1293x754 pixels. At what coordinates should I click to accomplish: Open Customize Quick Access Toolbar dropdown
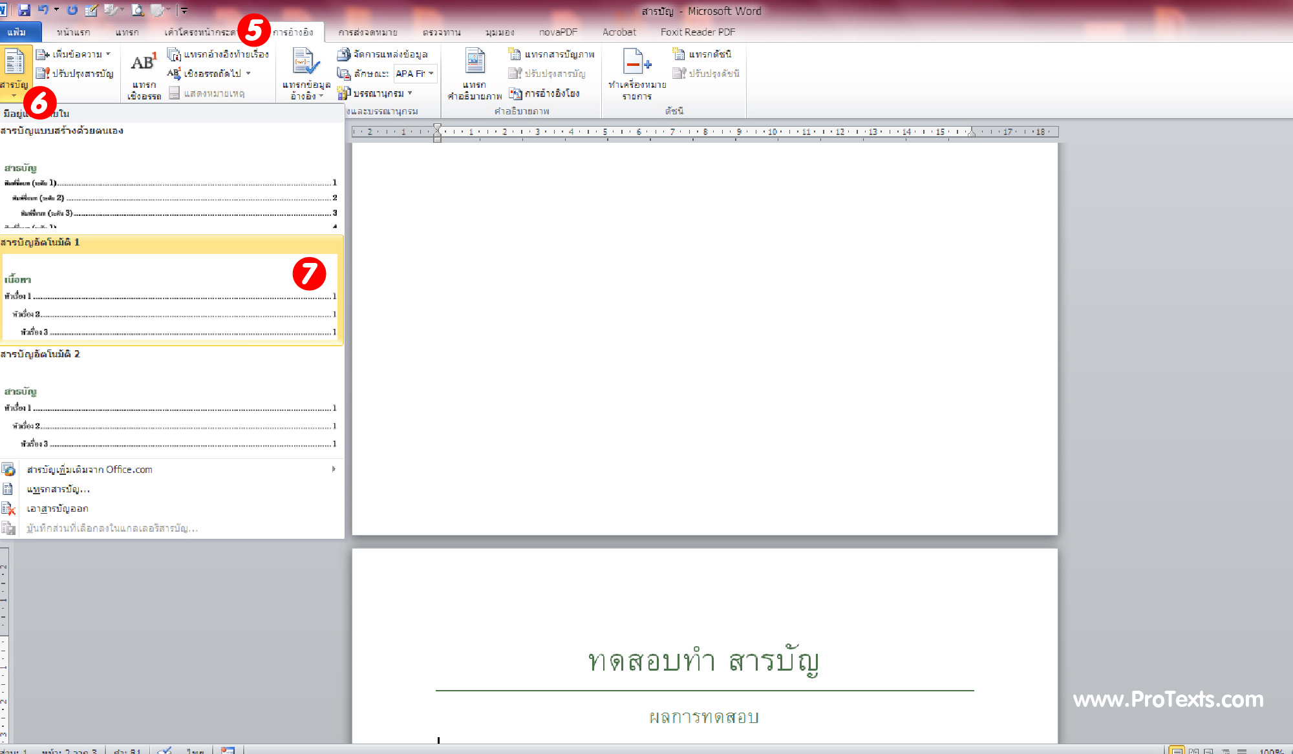[x=185, y=10]
